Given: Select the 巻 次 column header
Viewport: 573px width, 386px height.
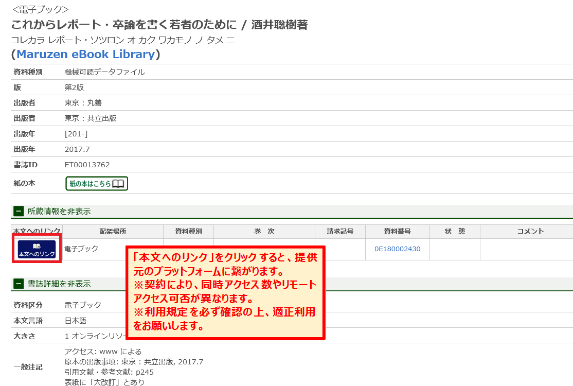Looking at the screenshot, I should pos(264,232).
